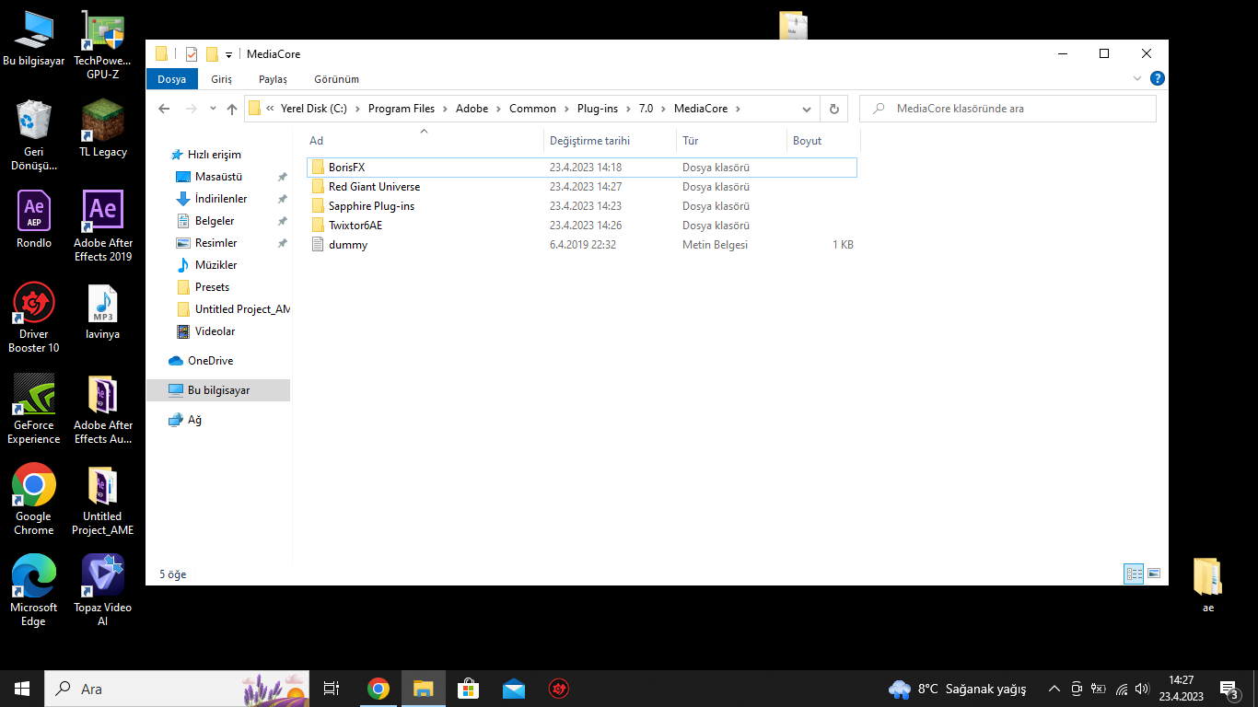Expand the ribbon with the chevron

coord(1137,79)
